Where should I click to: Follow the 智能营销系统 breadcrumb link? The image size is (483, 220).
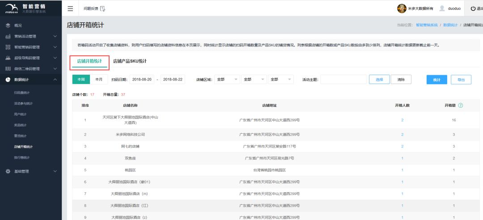click(427, 25)
